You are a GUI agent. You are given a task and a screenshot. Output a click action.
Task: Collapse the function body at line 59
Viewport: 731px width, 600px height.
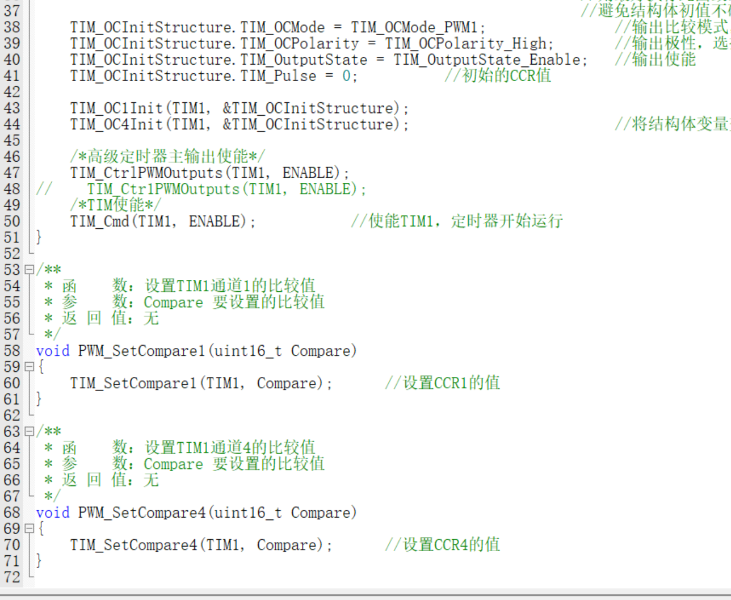pos(29,367)
